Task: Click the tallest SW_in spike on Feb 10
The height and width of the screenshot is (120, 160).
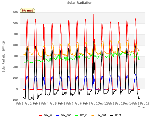Action: pos(94,14)
